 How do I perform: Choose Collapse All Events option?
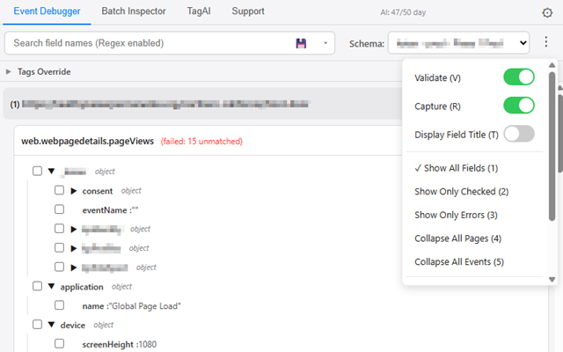coord(459,262)
